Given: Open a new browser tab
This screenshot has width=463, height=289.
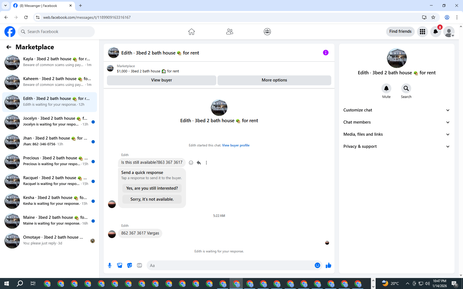Looking at the screenshot, I should click(80, 6).
